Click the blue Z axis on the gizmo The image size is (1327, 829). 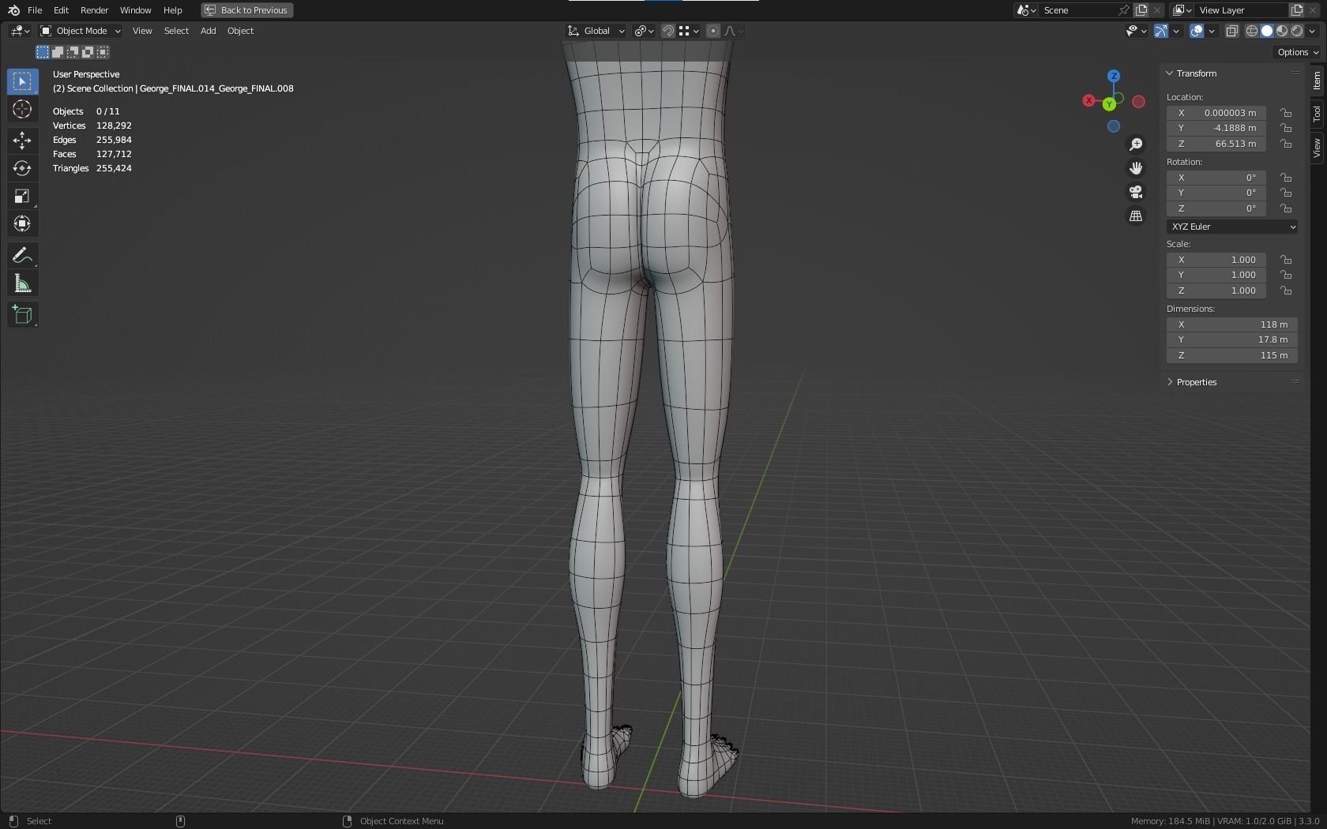click(x=1114, y=76)
